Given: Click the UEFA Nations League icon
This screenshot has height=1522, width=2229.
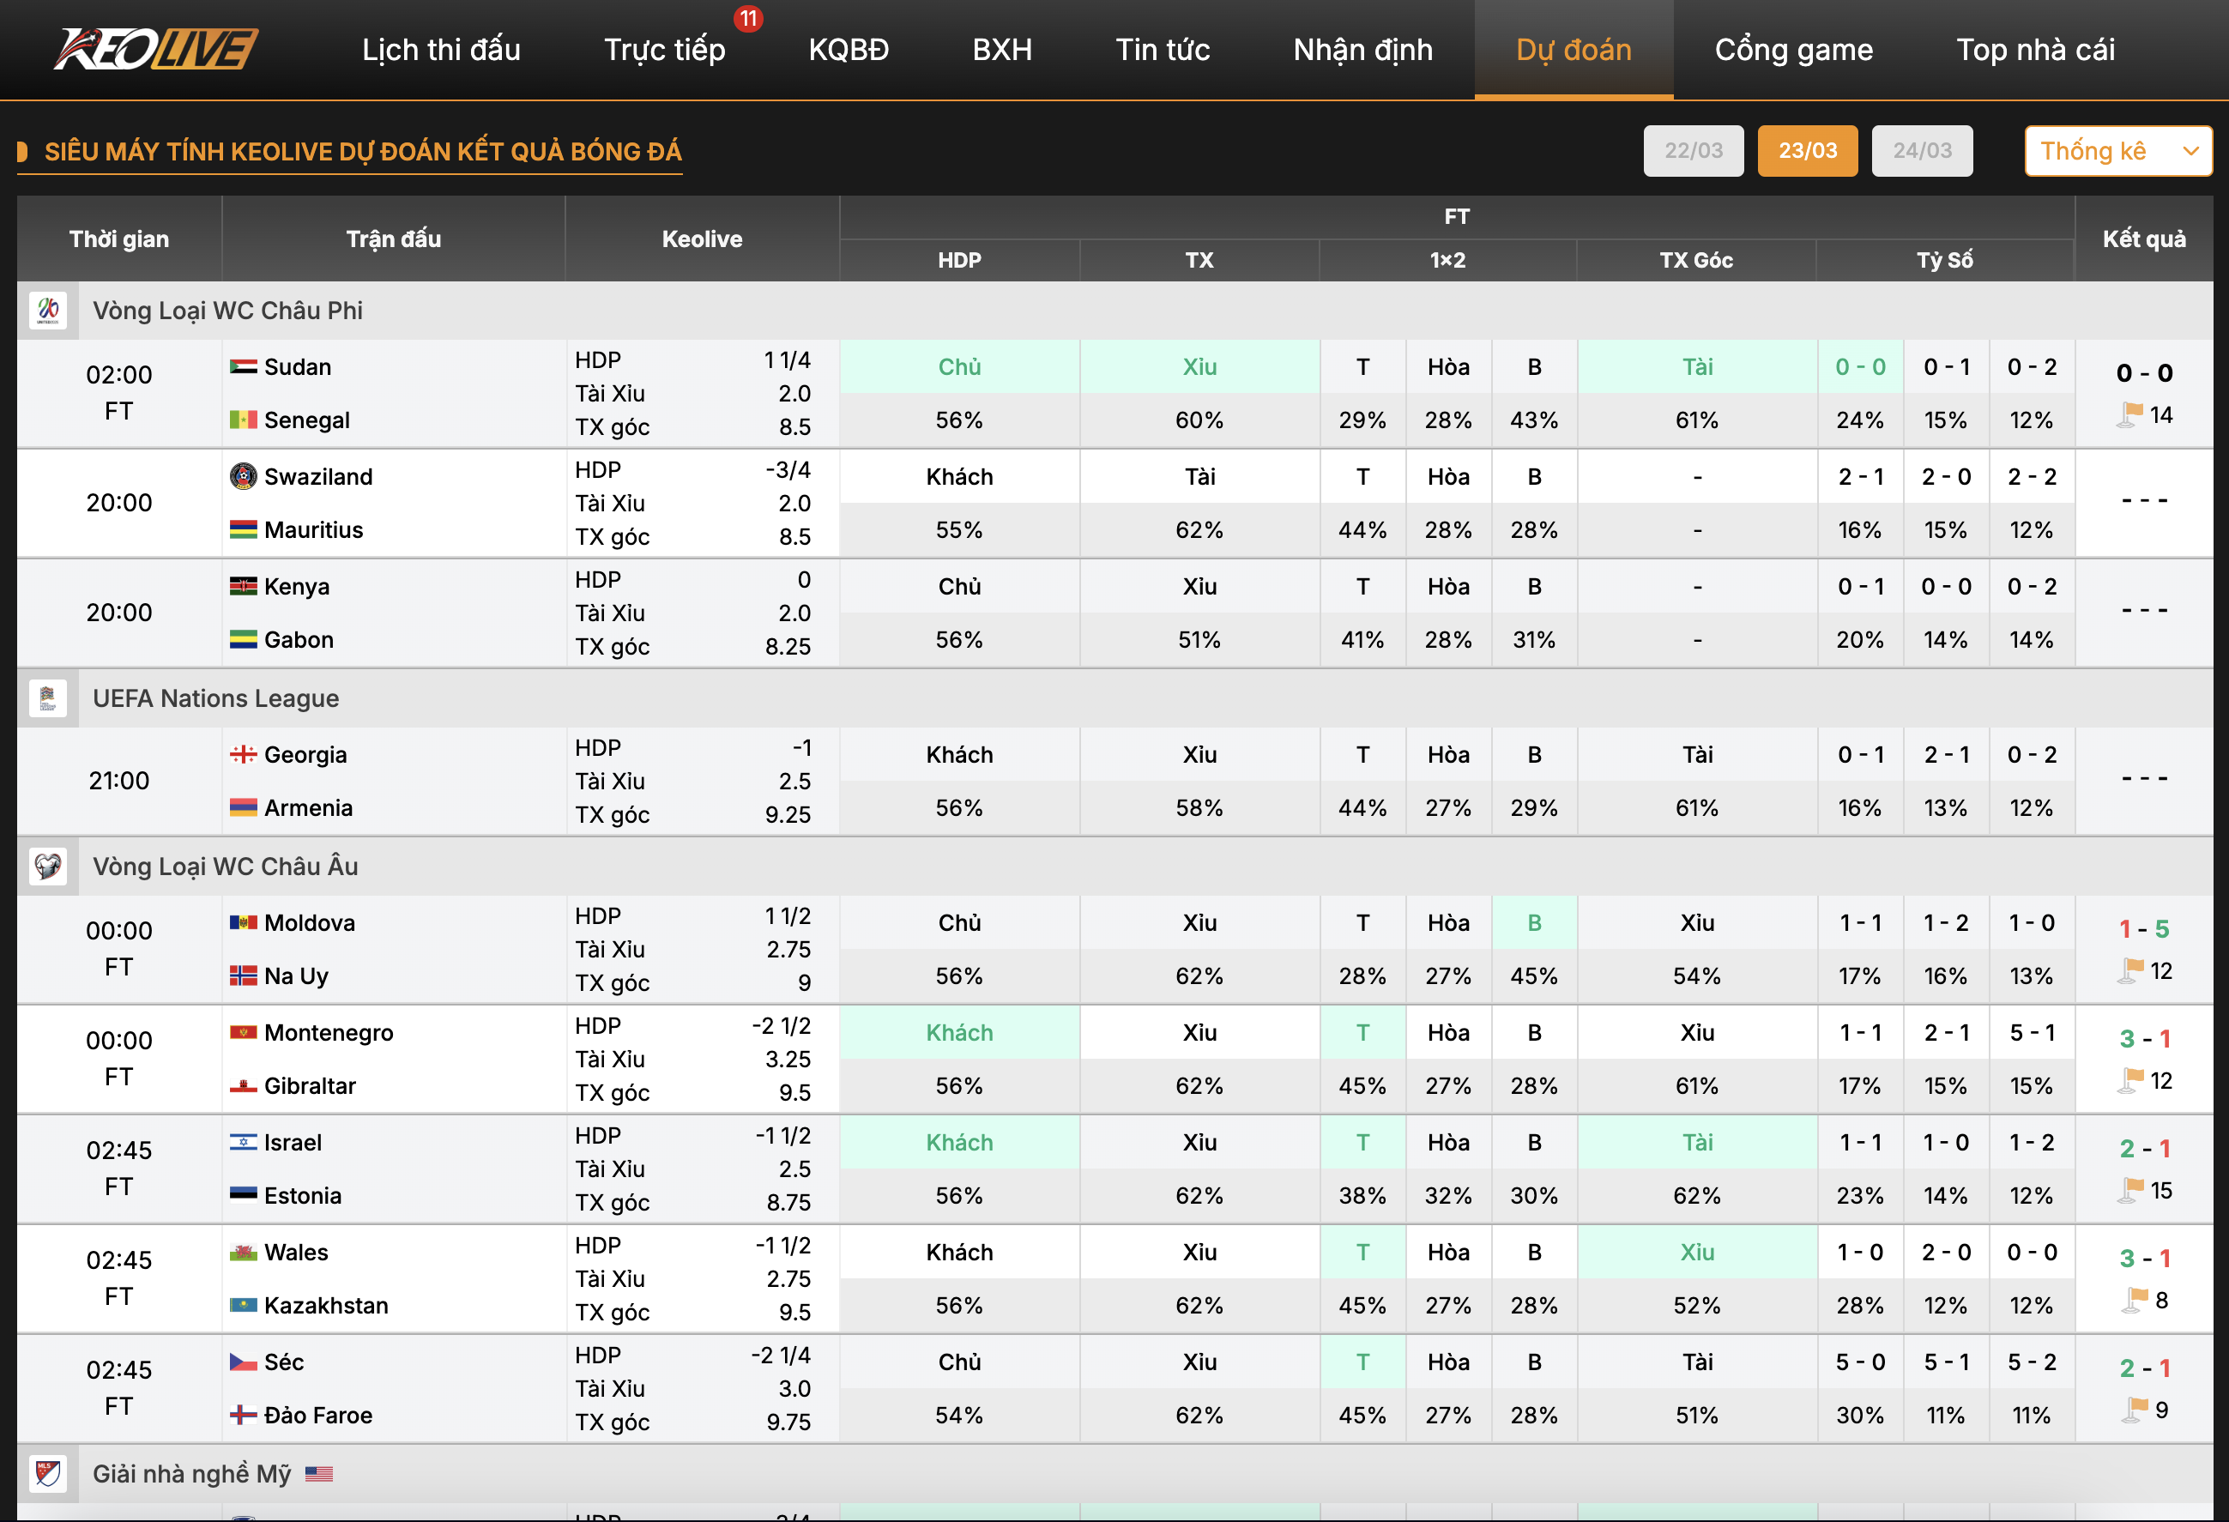Looking at the screenshot, I should (x=48, y=698).
